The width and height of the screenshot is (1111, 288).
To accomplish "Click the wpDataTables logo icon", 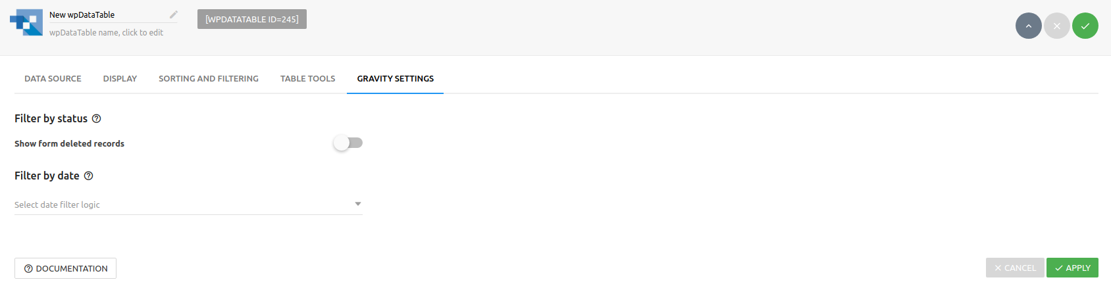I will (26, 22).
